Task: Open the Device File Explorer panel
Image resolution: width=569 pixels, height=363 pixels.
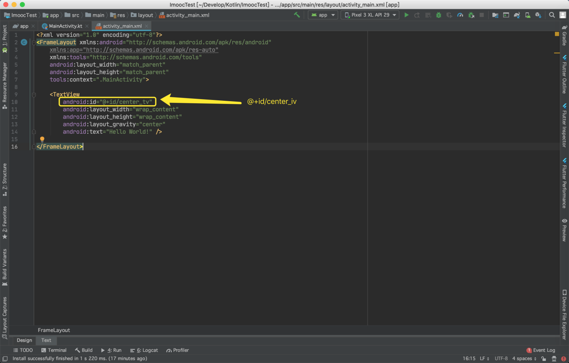Action: (x=564, y=314)
